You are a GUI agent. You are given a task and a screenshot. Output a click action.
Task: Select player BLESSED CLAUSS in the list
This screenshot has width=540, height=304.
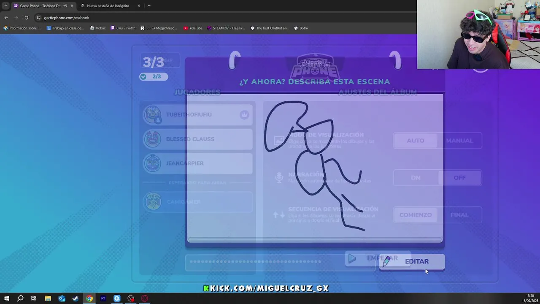tap(197, 139)
